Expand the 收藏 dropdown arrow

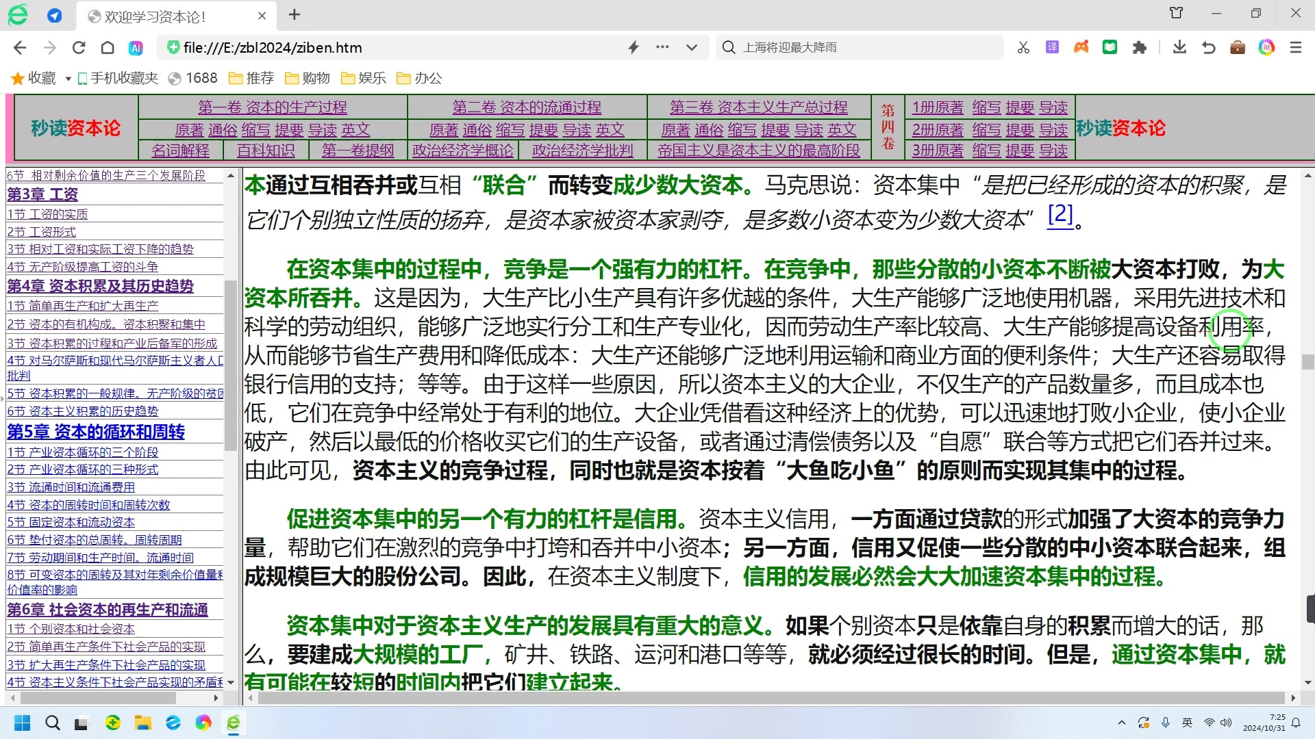68,79
